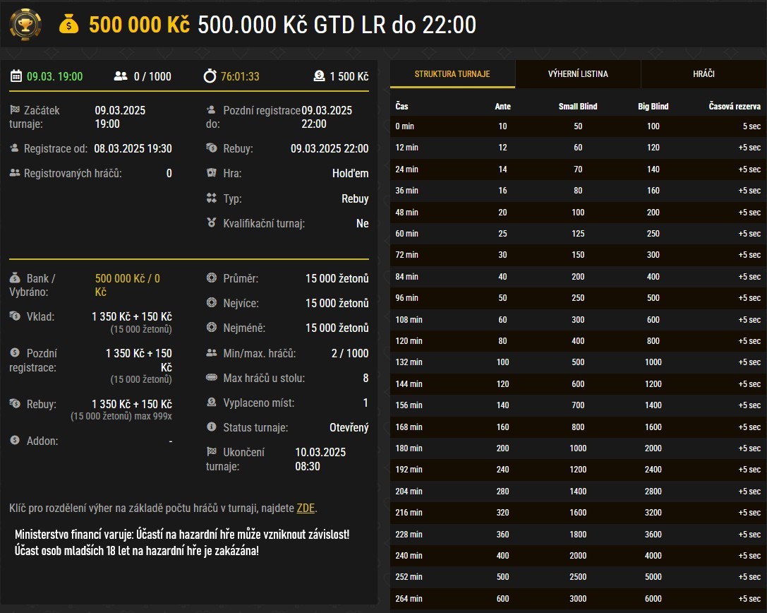
Task: Click the 500 000 Kč / 0 Kč bank value
Action: [128, 285]
